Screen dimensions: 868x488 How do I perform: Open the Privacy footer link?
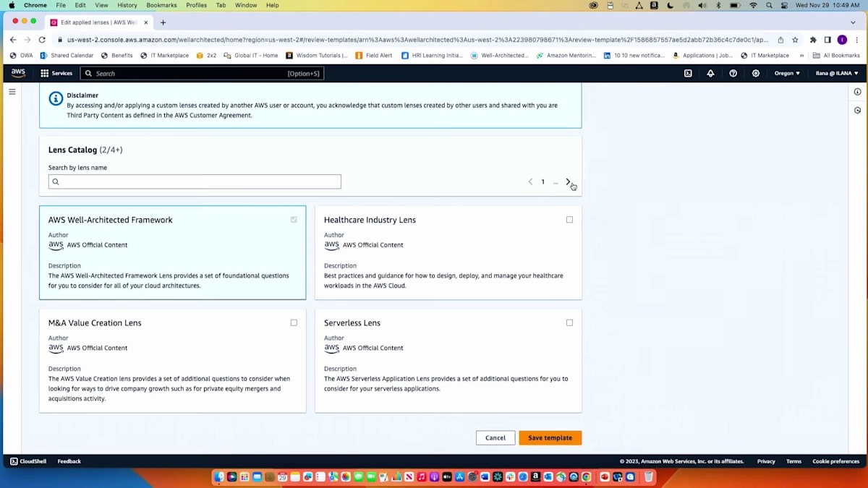[x=766, y=461]
